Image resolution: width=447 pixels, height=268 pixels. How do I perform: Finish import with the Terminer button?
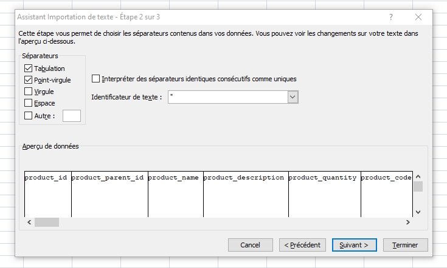tap(406, 245)
